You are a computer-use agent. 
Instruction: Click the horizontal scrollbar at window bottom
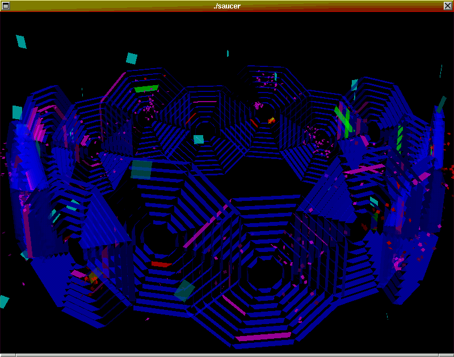click(227, 355)
